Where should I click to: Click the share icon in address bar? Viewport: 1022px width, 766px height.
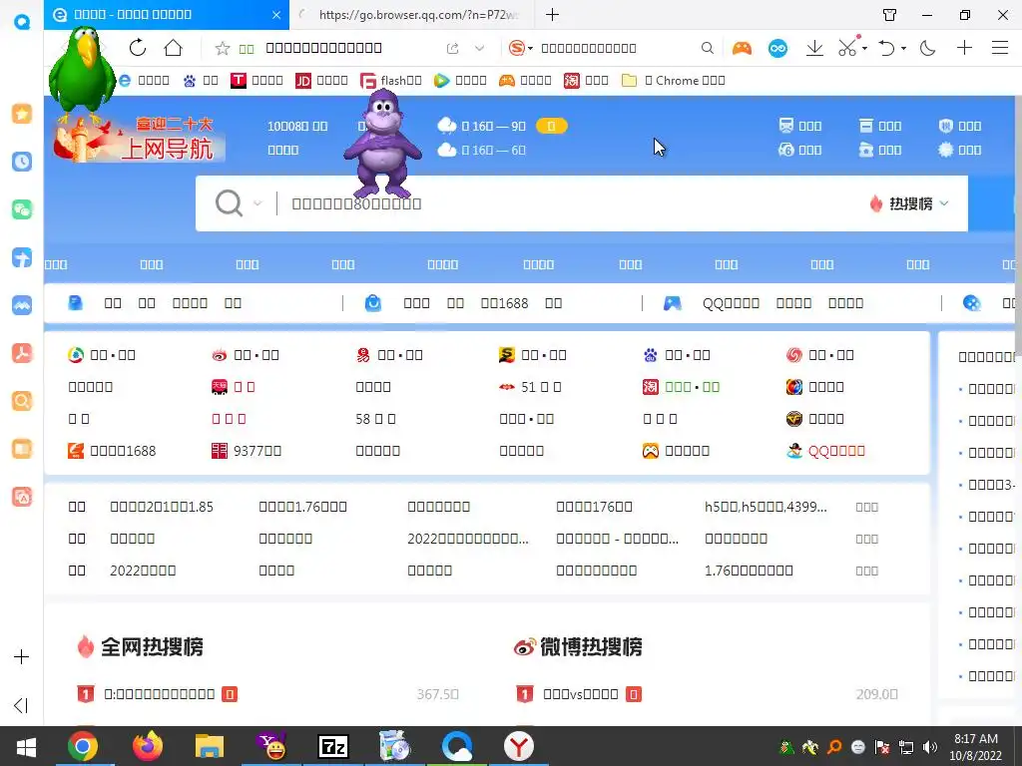point(452,48)
